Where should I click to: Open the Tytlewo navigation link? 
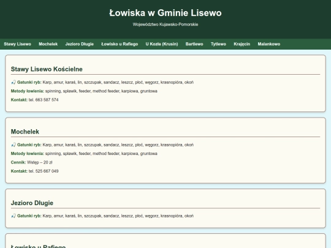click(x=218, y=44)
